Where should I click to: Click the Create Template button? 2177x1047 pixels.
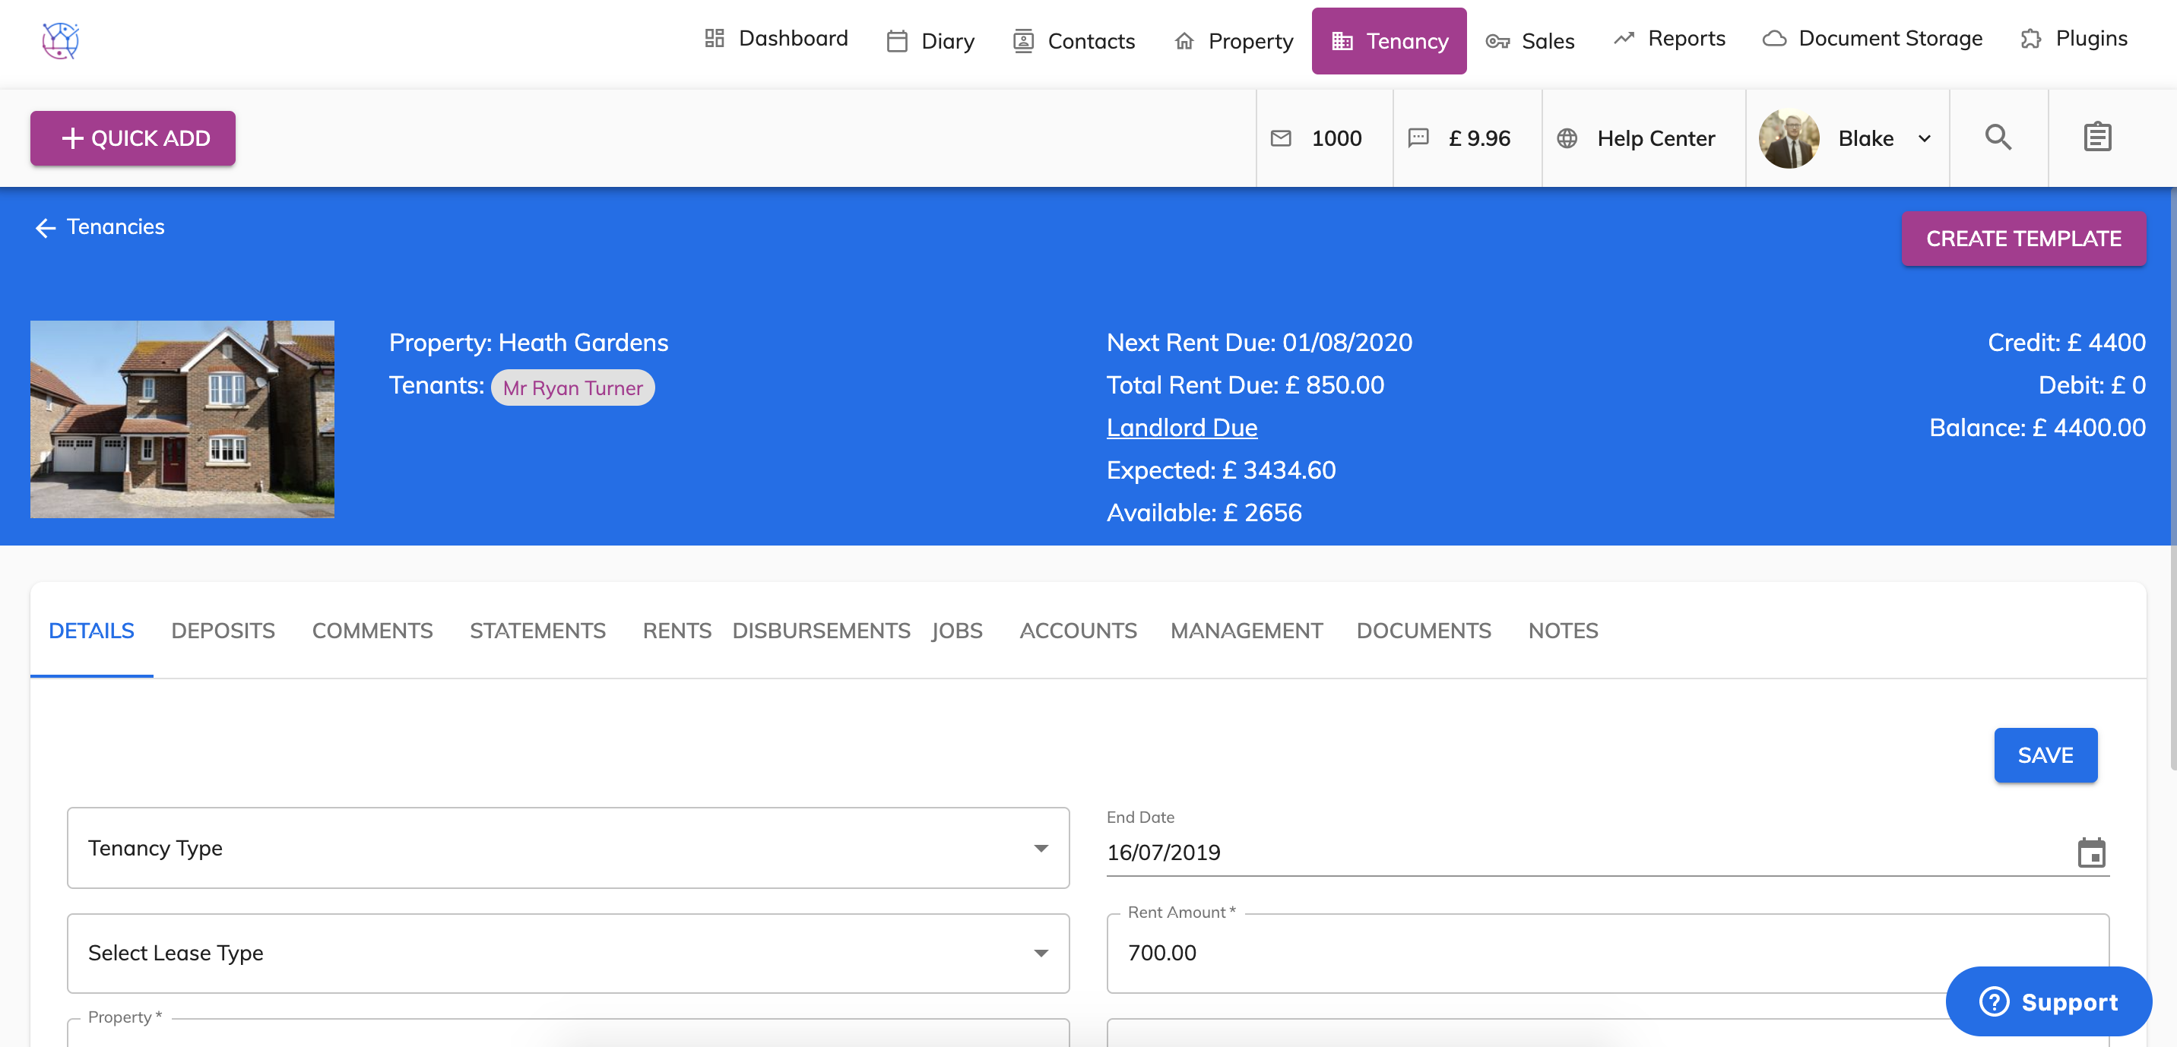tap(2023, 239)
